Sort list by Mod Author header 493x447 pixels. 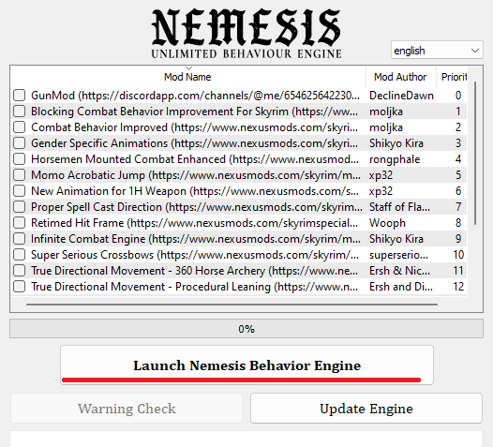[x=401, y=77]
